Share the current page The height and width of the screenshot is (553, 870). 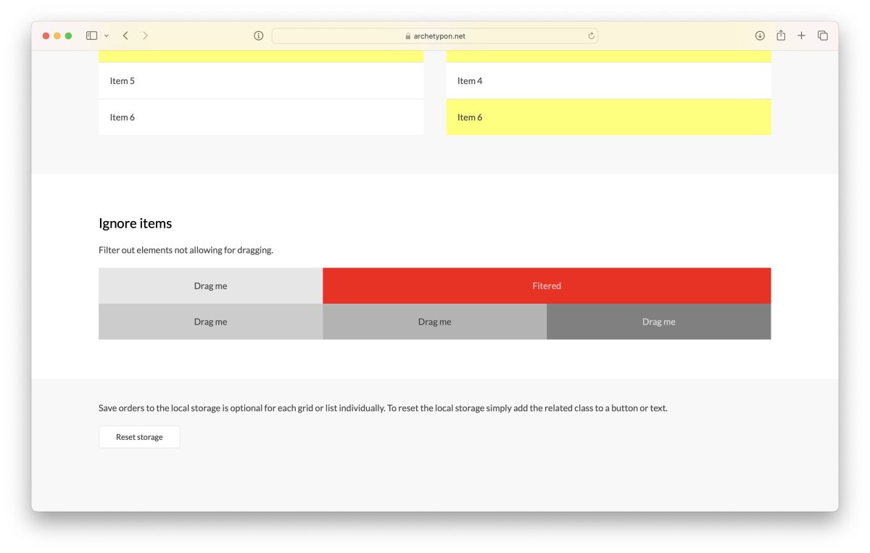pyautogui.click(x=780, y=35)
